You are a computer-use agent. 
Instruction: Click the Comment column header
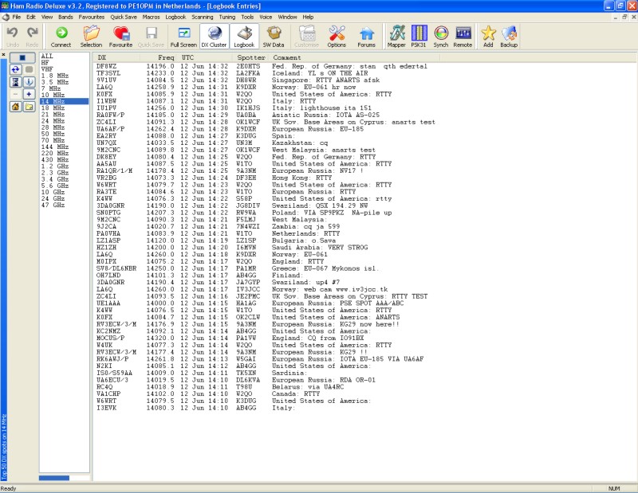pos(355,57)
